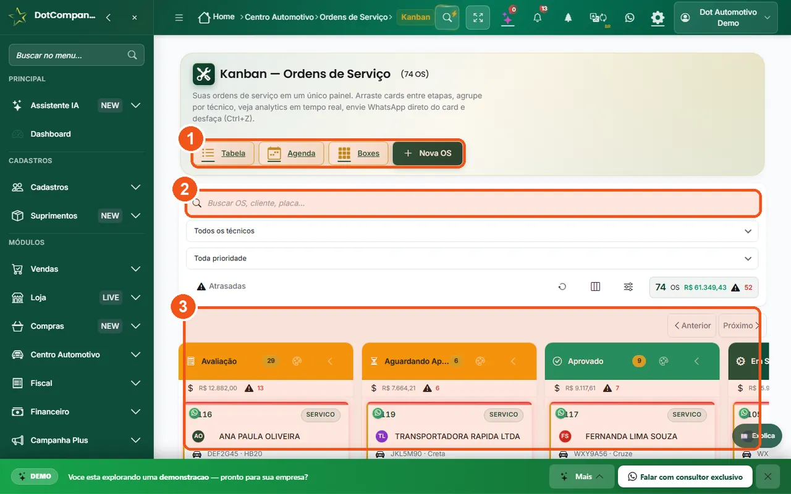Open Avaliação column color palette

pos(297,361)
